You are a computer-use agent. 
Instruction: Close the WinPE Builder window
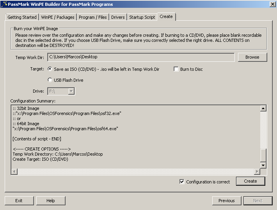272,4
